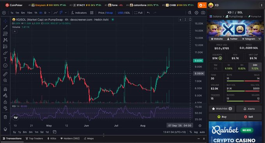
Task: Hide all drawings with eye icon
Action: (5, 108)
